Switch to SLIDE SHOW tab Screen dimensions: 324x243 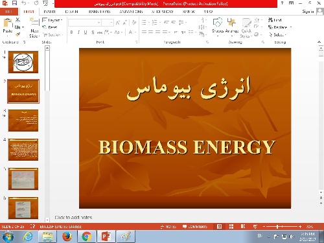tap(162, 12)
